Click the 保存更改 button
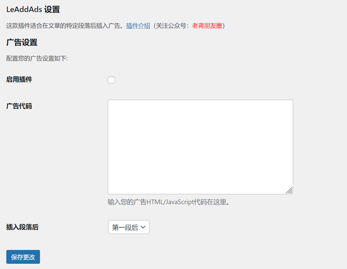Screen dimensions: 347x269 (23, 257)
